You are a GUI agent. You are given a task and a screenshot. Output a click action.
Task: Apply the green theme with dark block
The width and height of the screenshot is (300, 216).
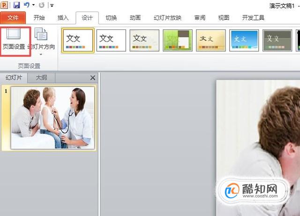178,40
